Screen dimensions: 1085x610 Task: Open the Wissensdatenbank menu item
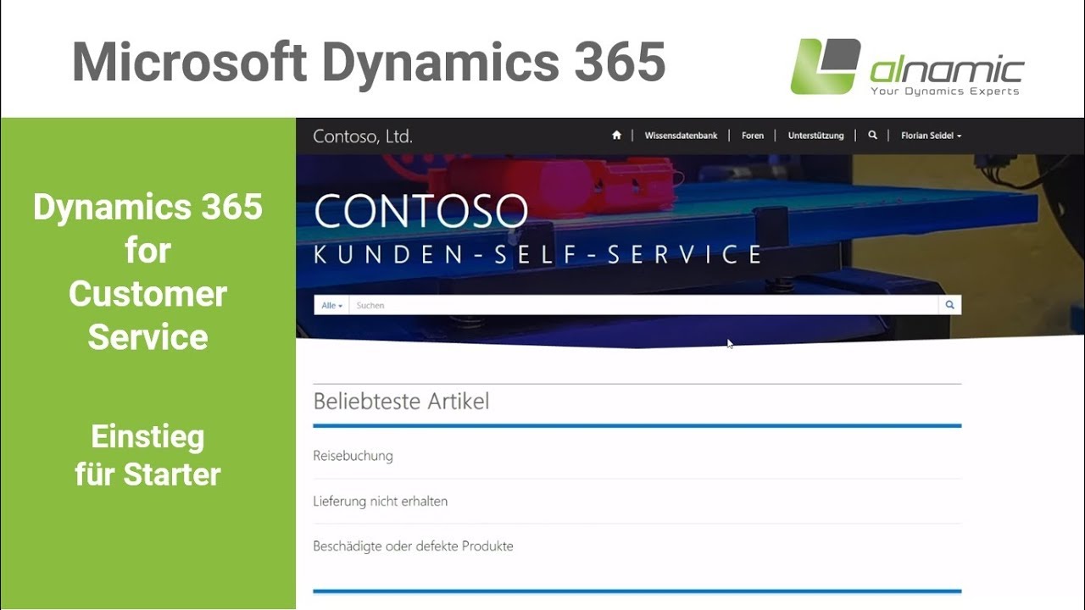point(681,136)
